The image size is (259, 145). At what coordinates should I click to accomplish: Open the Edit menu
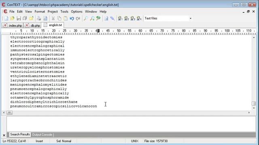20,12
